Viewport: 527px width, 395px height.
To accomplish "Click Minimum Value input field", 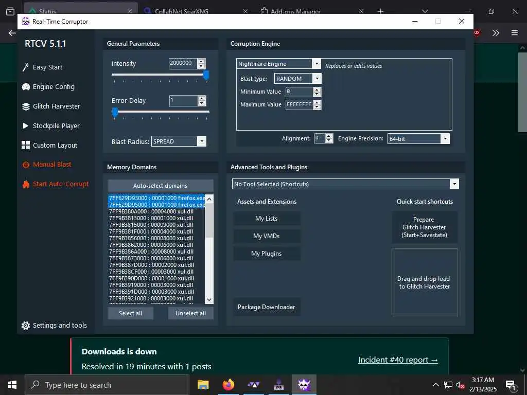I will coord(299,92).
